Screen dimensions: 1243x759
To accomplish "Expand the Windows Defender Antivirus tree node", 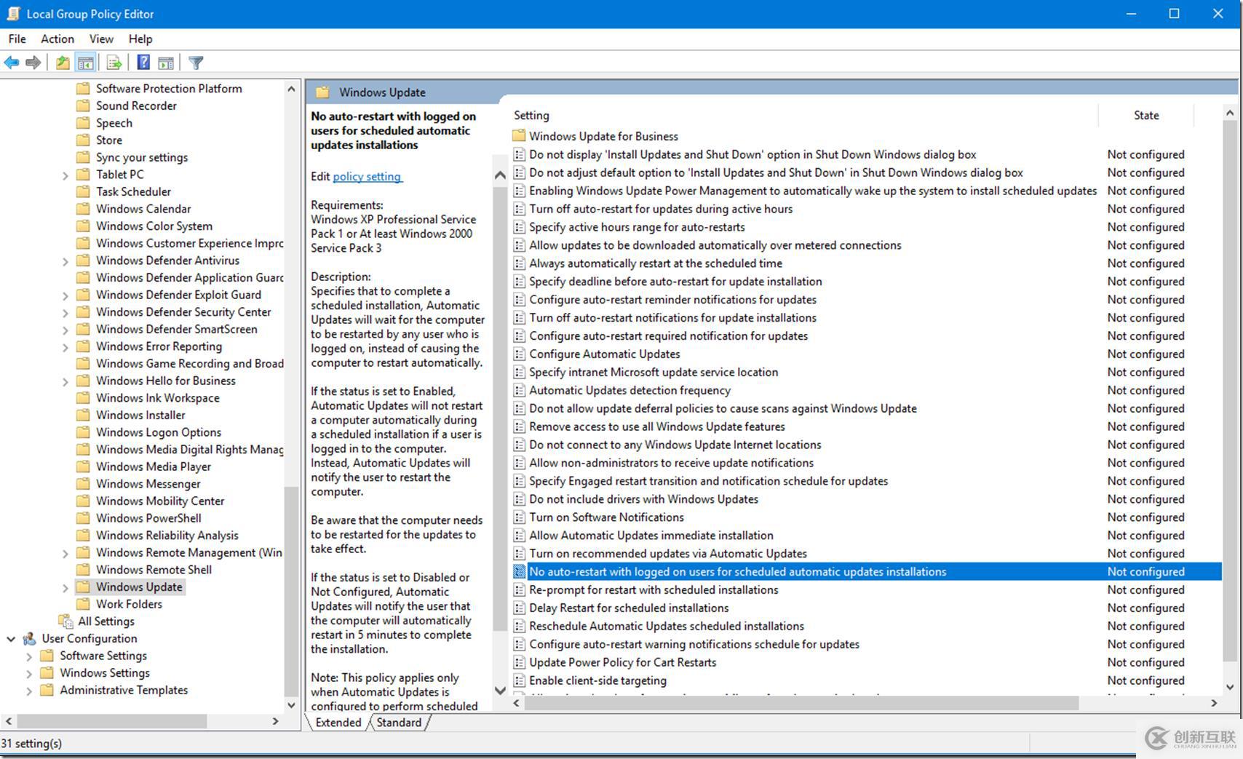I will pos(65,261).
